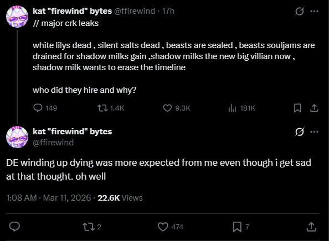Click the 17h timestamp link
The image size is (329, 241).
point(168,11)
